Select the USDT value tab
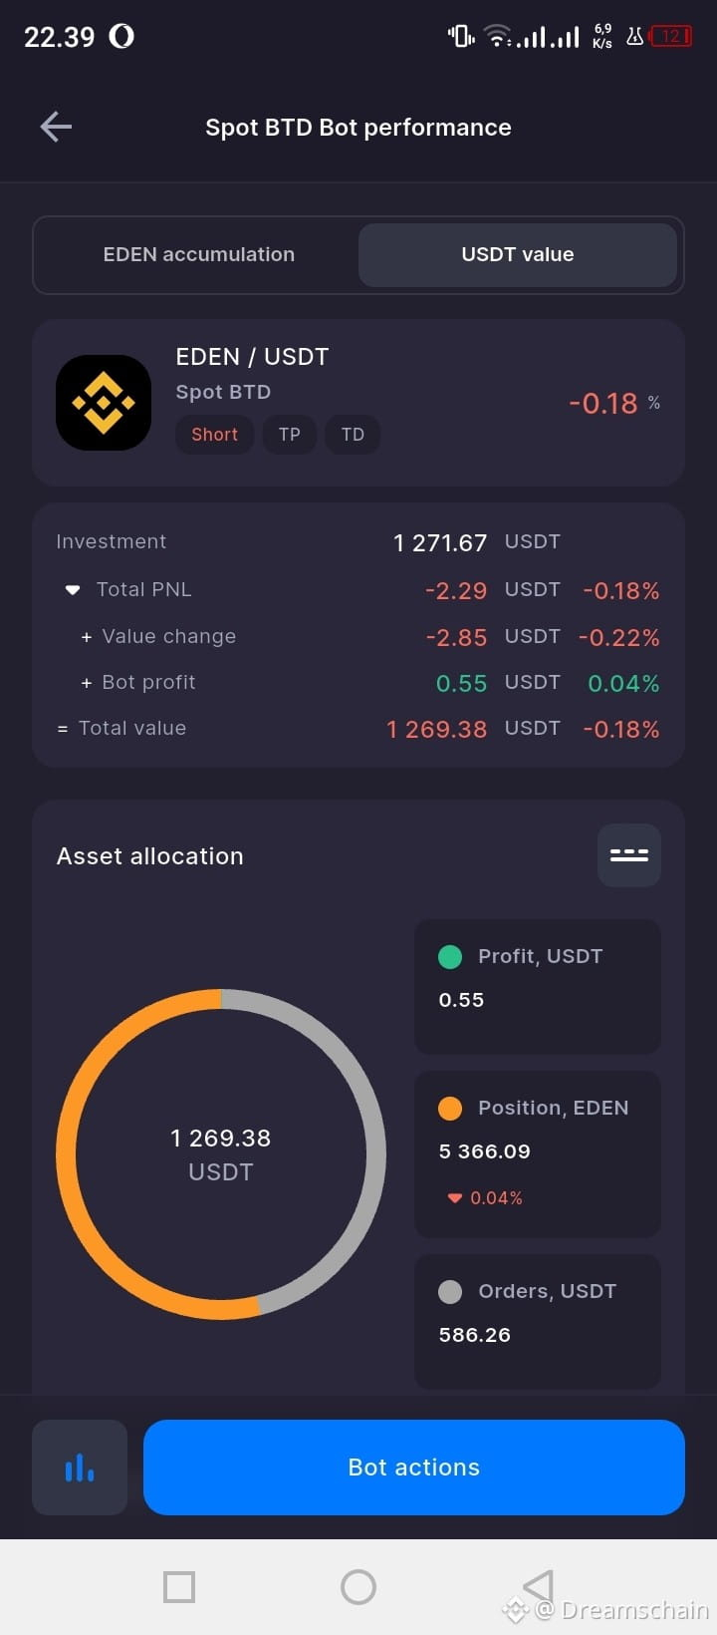Image resolution: width=717 pixels, height=1635 pixels. 518,254
